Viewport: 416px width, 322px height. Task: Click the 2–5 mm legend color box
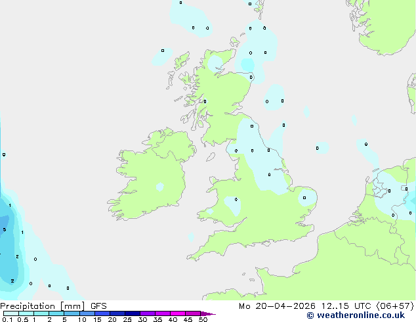tap(56, 313)
